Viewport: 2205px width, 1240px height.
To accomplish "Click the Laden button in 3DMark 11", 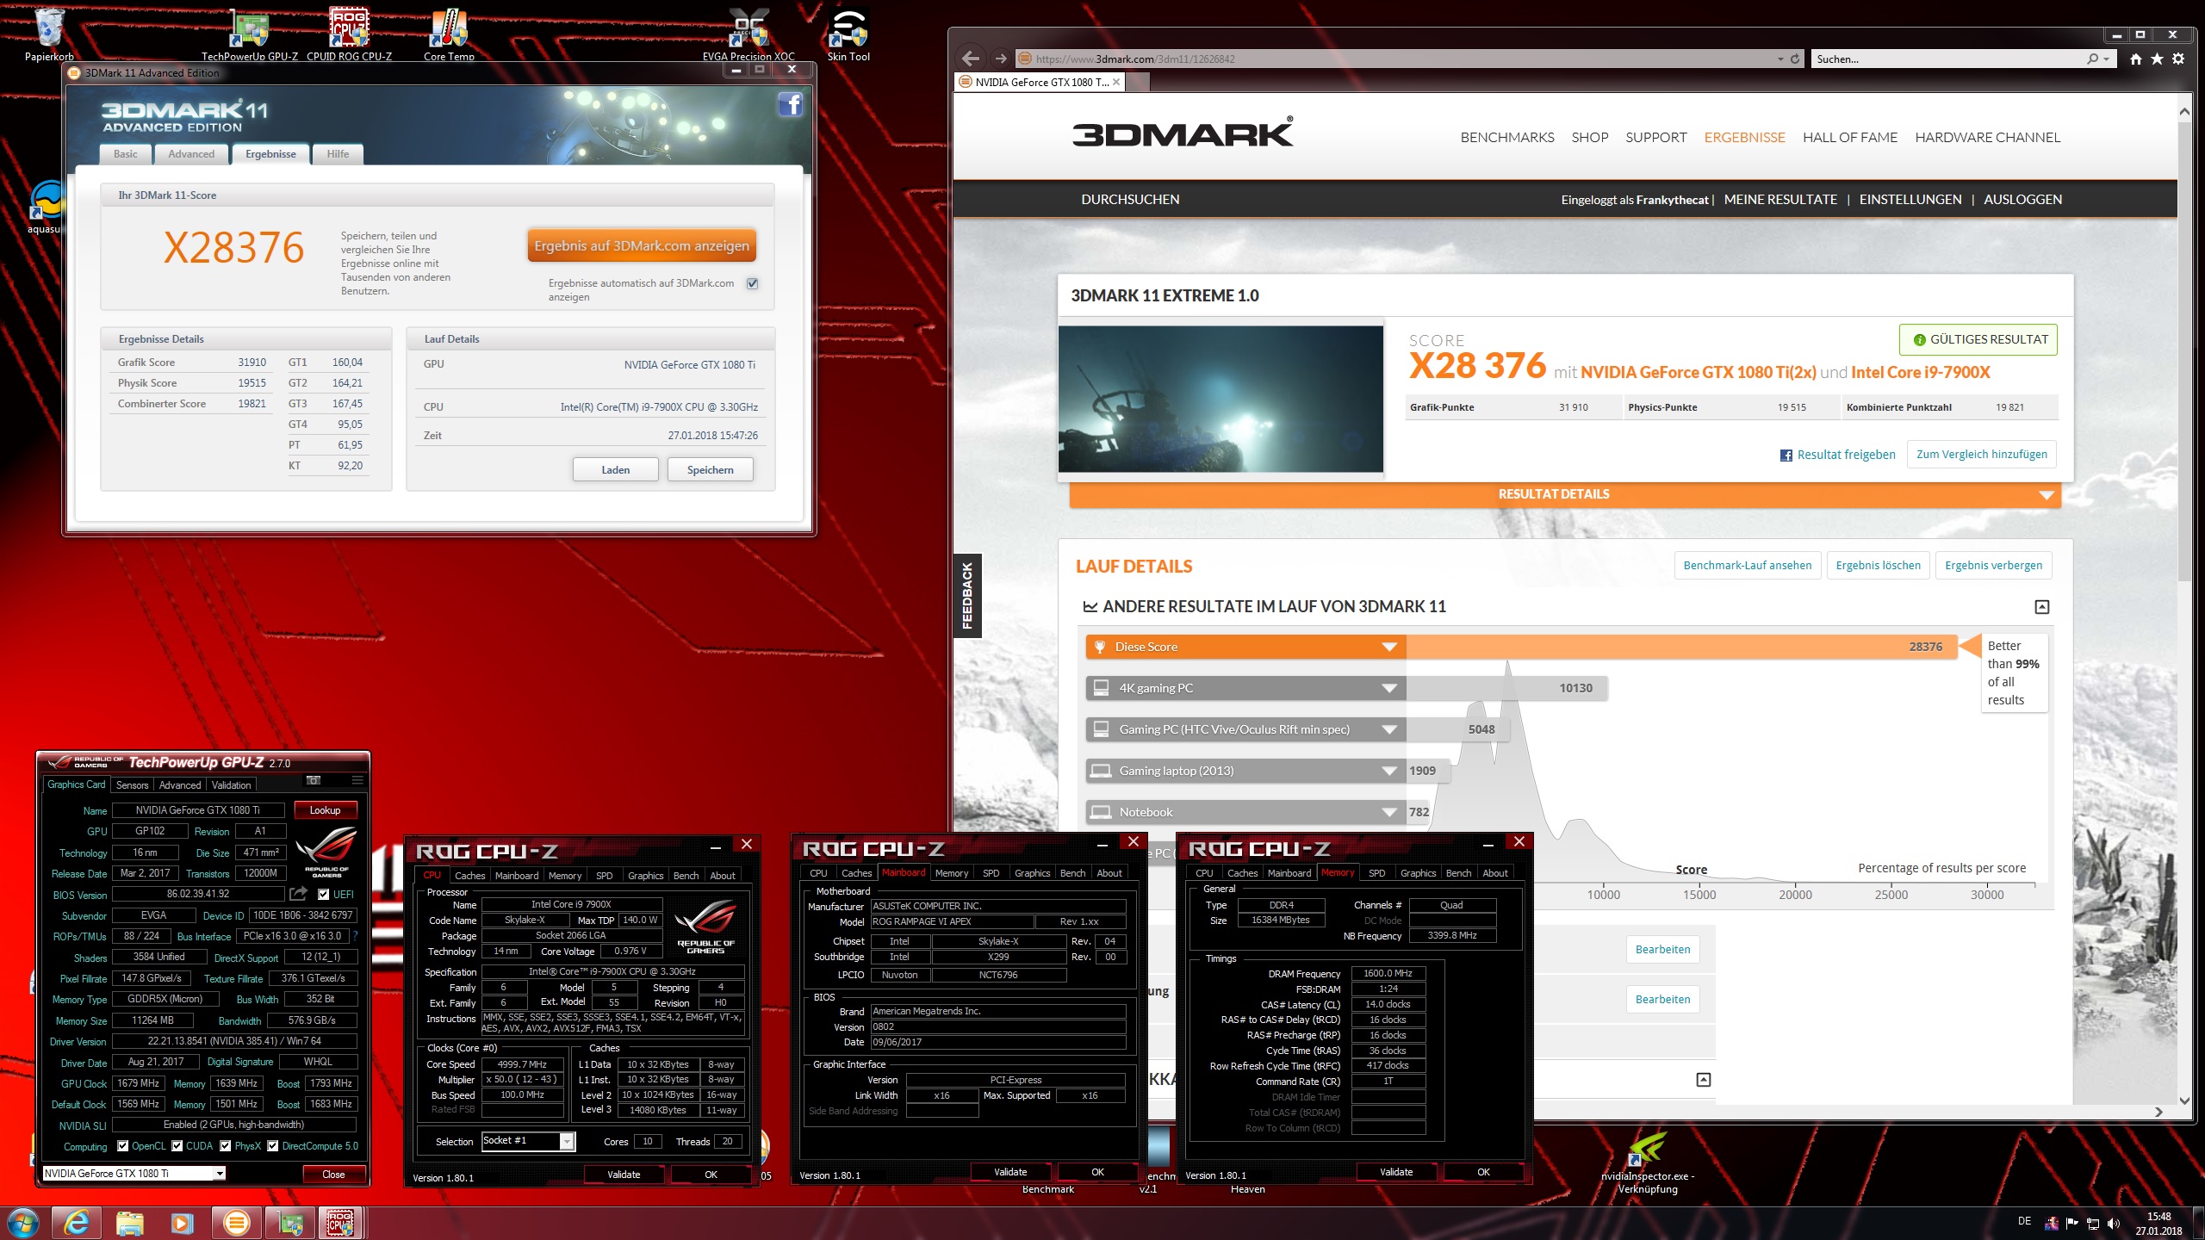I will pyautogui.click(x=616, y=469).
